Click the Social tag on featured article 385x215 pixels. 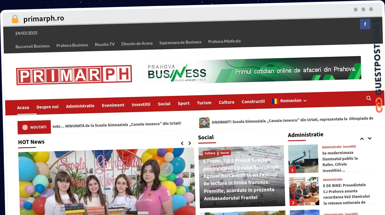(225, 153)
